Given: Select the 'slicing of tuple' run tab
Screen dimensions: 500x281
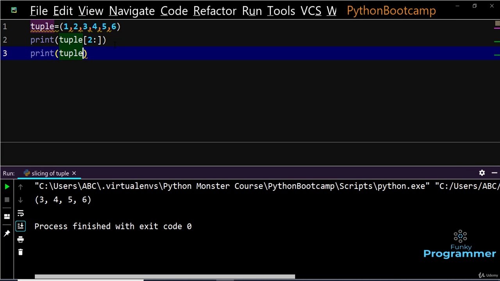Looking at the screenshot, I should click(50, 173).
